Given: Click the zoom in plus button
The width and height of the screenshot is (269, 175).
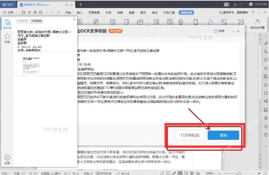Looking at the screenshot, I should pyautogui.click(x=259, y=173).
